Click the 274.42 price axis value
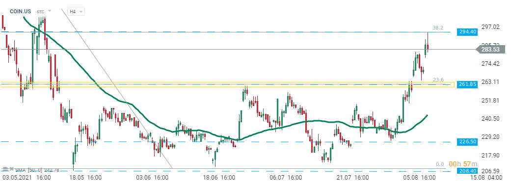 click(x=490, y=63)
